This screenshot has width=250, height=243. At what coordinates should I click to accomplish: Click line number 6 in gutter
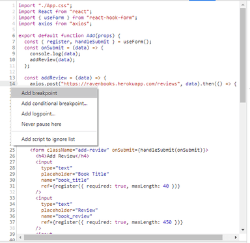[x=14, y=35]
